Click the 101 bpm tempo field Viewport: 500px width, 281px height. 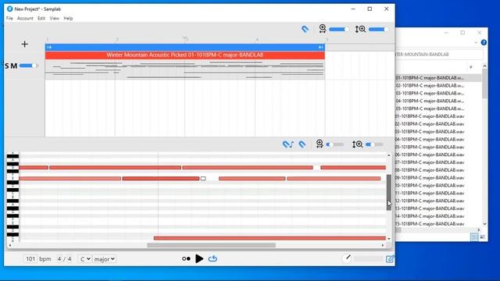pos(30,258)
